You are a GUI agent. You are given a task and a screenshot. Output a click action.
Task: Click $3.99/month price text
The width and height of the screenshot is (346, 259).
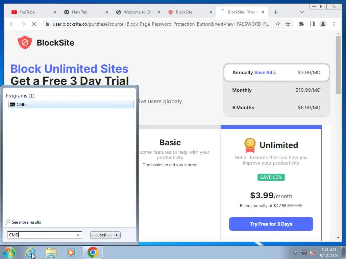(x=271, y=196)
